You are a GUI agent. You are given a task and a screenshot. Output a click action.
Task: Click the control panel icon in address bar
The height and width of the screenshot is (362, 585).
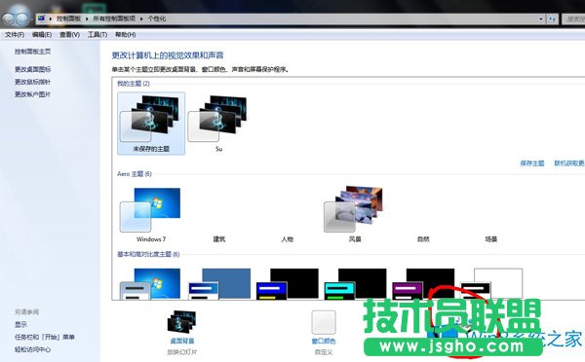(x=41, y=18)
